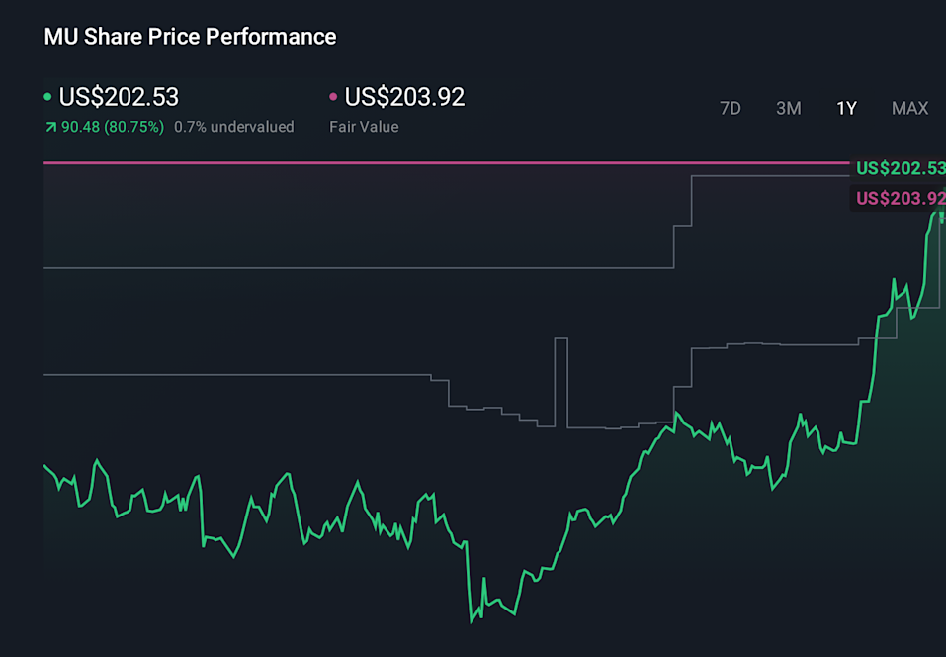Click the Fair Value text label
This screenshot has width=946, height=657.
point(364,127)
